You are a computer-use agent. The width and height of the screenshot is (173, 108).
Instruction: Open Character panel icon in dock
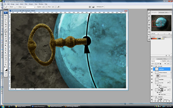click(x=149, y=32)
